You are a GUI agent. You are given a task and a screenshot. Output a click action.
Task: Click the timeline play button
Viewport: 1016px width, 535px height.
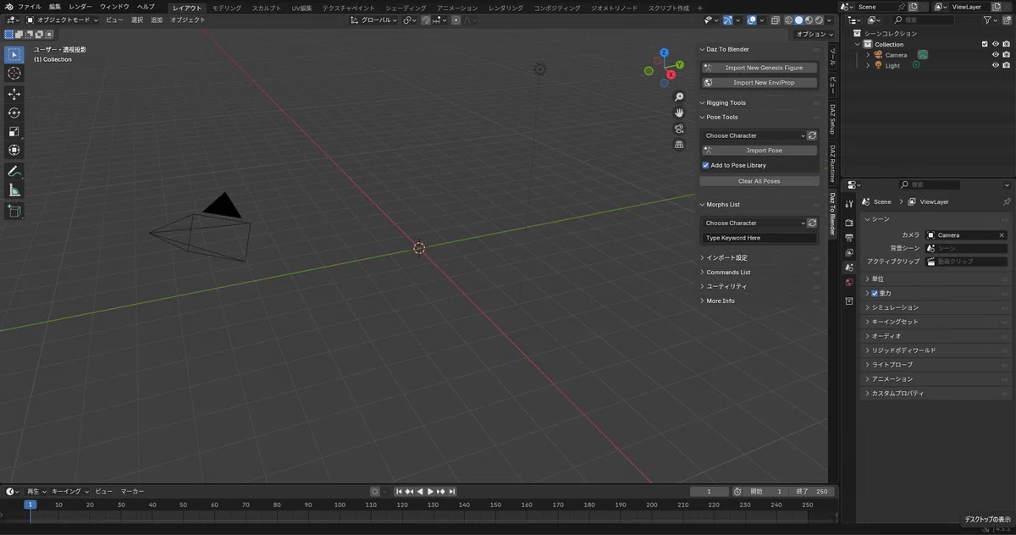point(430,491)
